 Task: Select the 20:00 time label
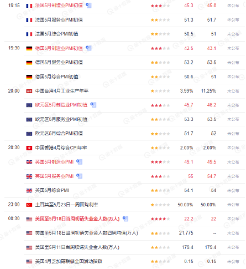coord(14,91)
